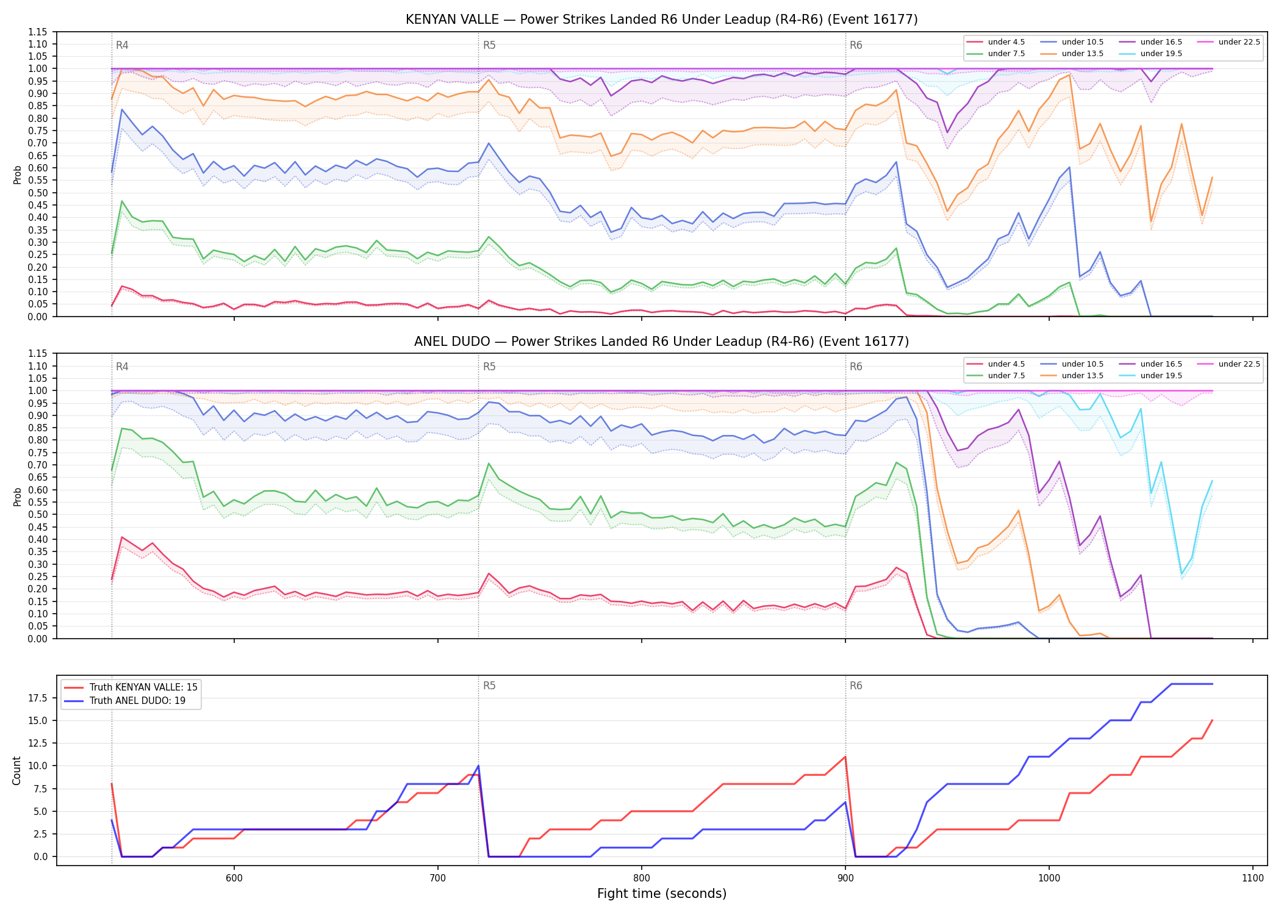The height and width of the screenshot is (915, 1281).
Task: Click the 'Prob' y-axis label of ANEL DUDO chart
Action: tap(18, 497)
